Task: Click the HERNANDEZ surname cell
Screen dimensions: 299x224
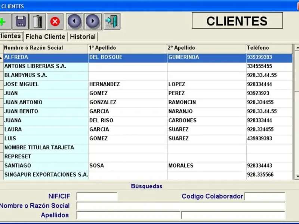Action: [x=127, y=84]
